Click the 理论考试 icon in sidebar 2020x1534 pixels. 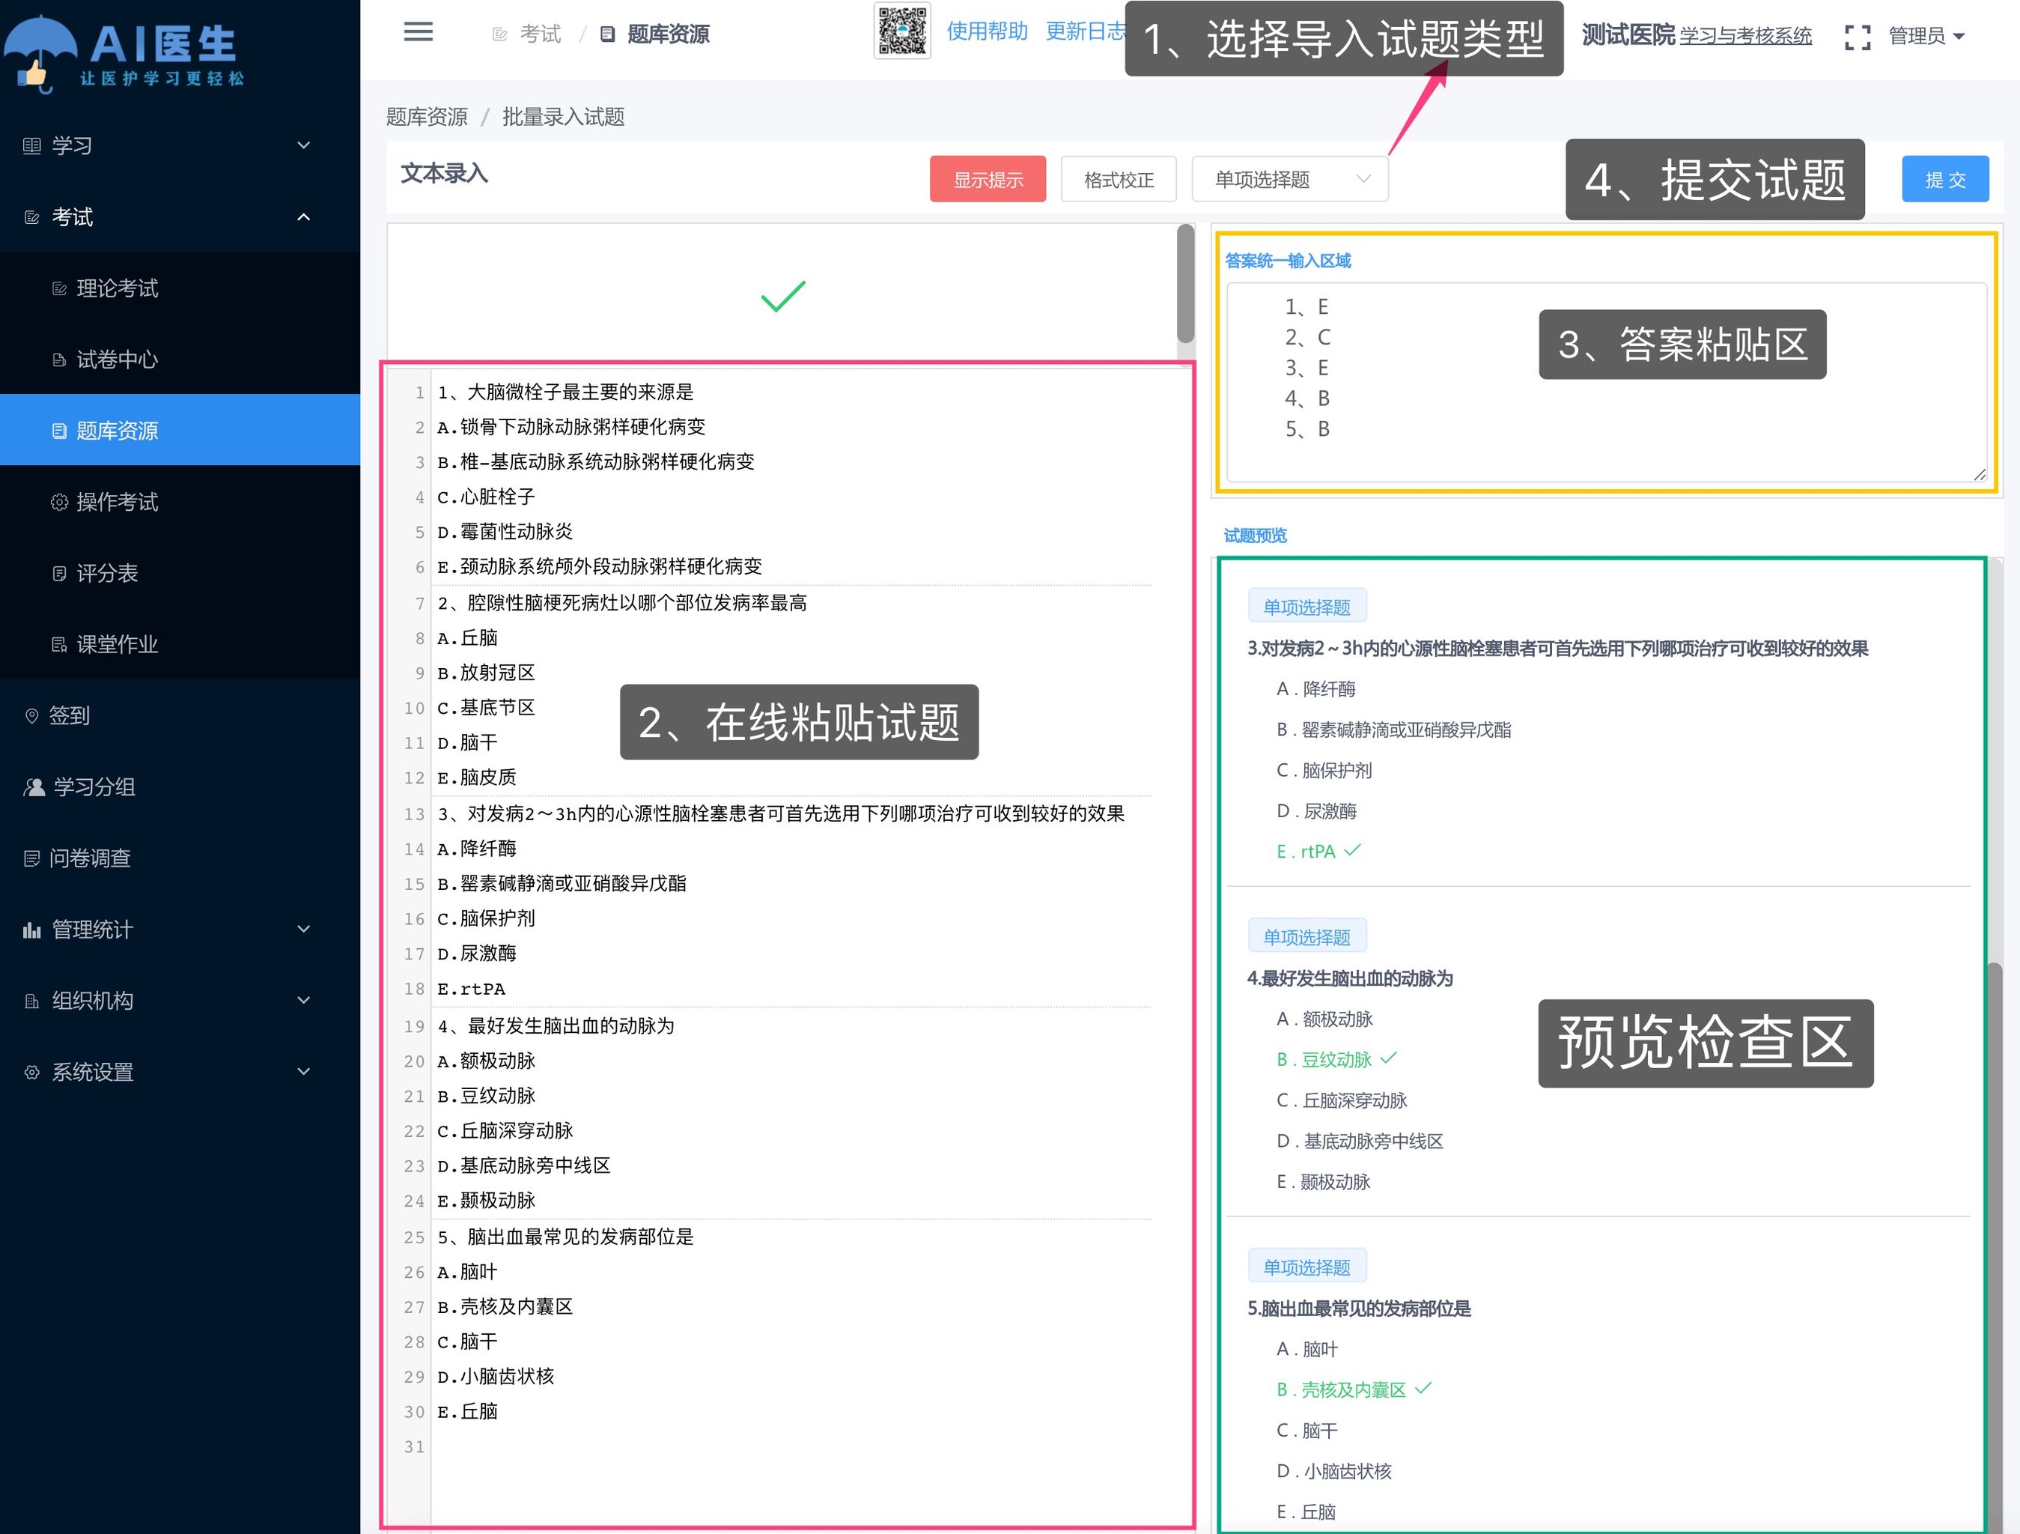coord(59,288)
